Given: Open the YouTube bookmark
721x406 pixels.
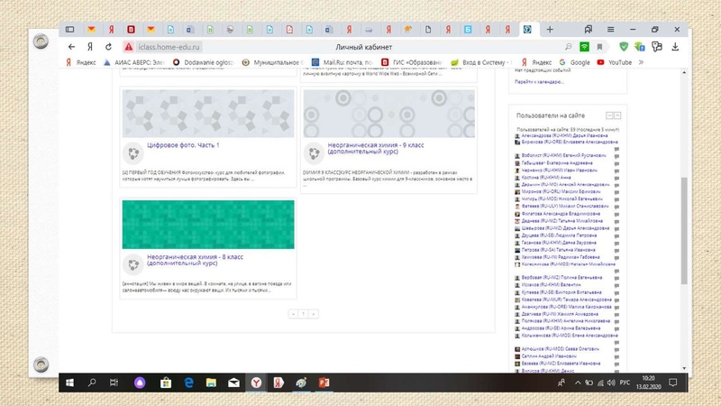Looking at the screenshot, I should coord(619,63).
